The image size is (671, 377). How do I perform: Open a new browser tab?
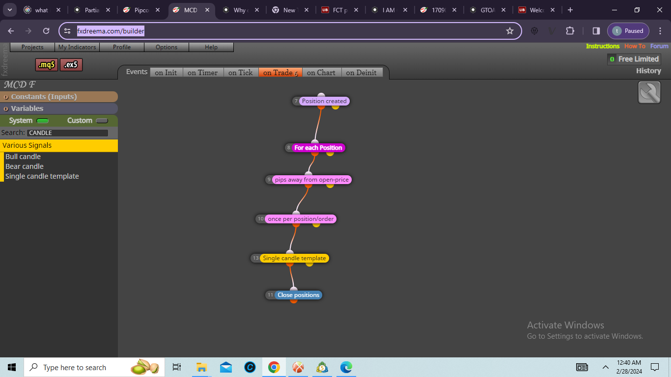pyautogui.click(x=570, y=10)
